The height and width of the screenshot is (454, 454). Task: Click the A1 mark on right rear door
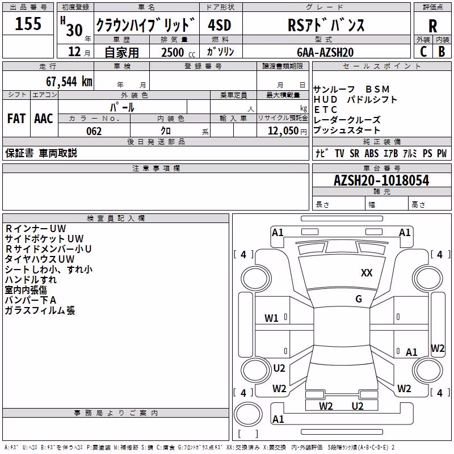pyautogui.click(x=411, y=352)
